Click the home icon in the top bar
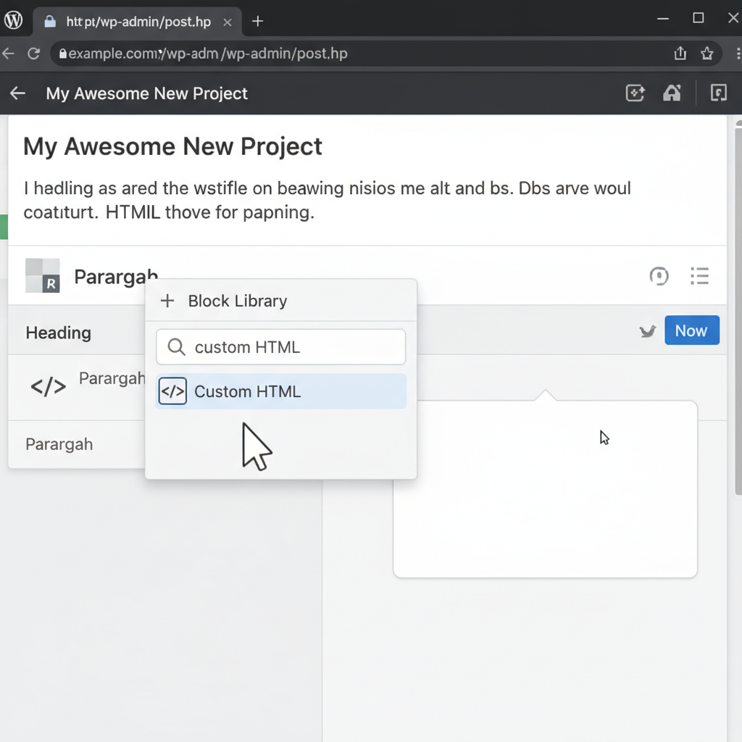742x742 pixels. click(671, 93)
